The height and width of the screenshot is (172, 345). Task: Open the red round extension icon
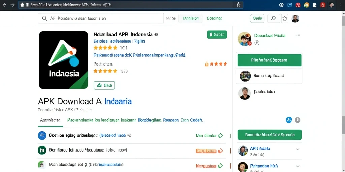(x=298, y=5)
